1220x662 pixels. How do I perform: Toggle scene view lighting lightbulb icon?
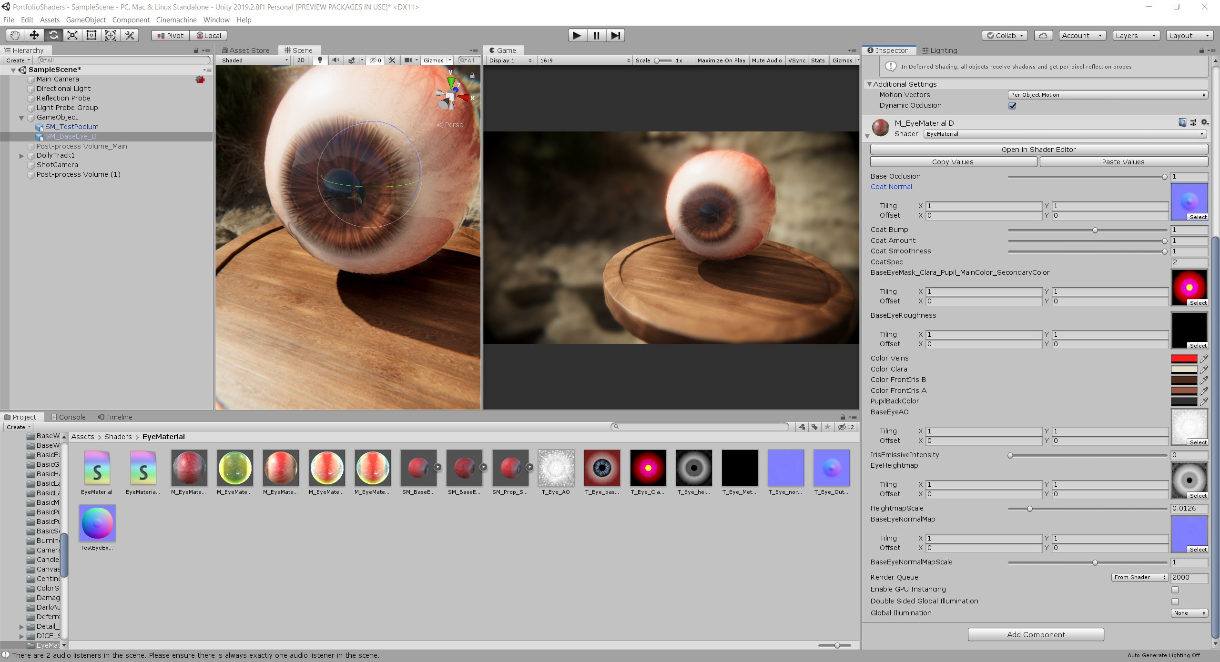(320, 60)
